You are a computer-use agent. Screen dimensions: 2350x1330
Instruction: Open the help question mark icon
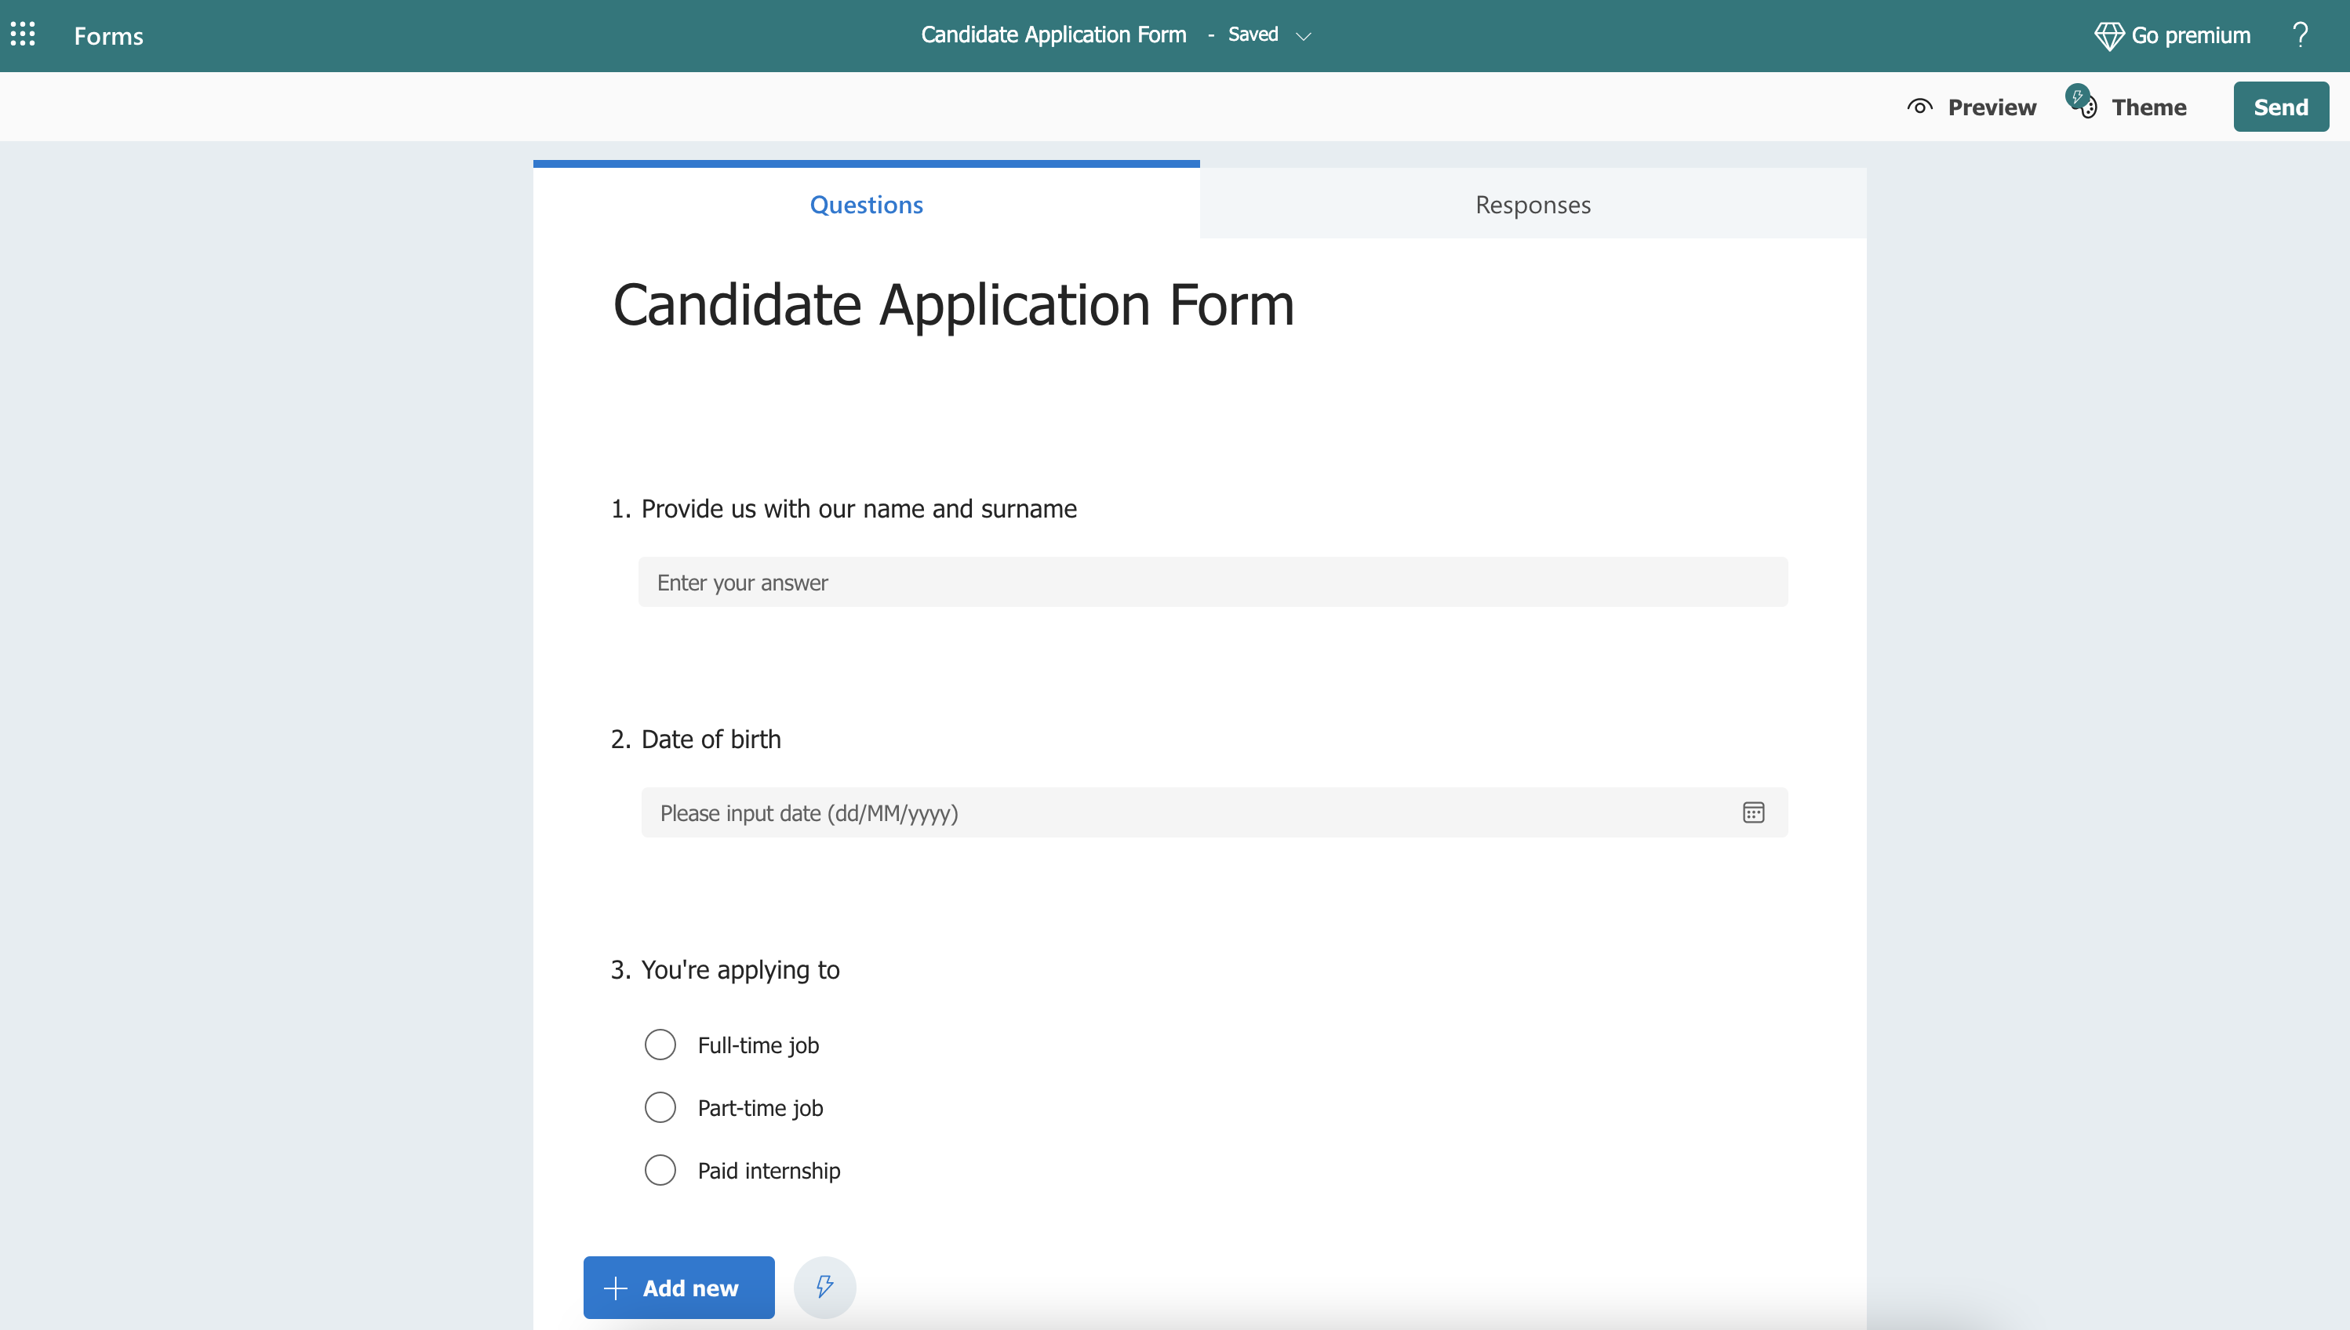(2300, 35)
